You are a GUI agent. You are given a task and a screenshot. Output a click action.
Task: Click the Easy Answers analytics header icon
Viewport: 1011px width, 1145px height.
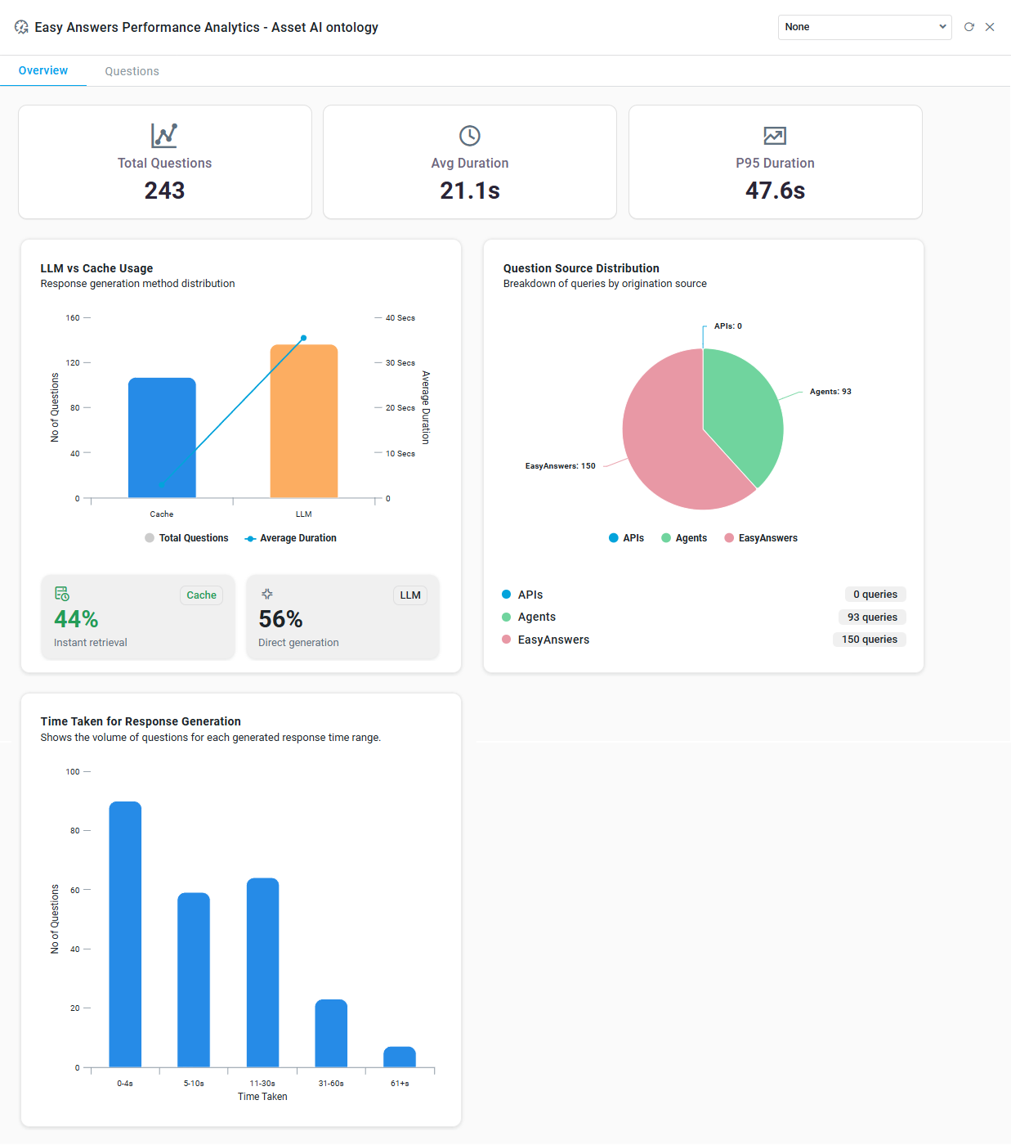click(22, 27)
